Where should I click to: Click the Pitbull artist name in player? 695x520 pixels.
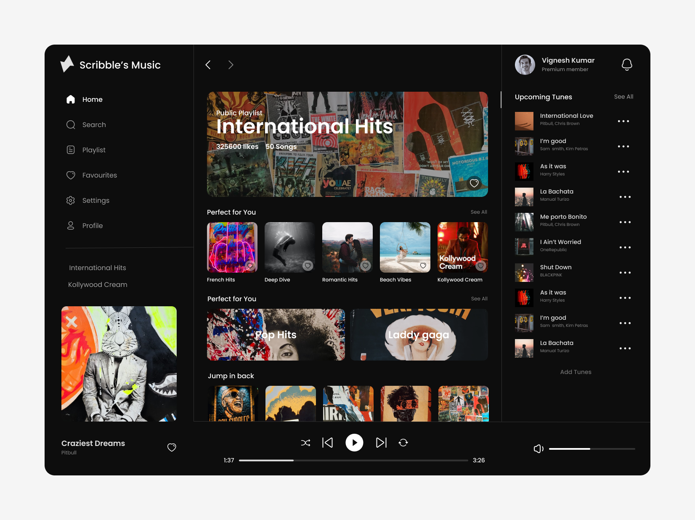click(69, 453)
